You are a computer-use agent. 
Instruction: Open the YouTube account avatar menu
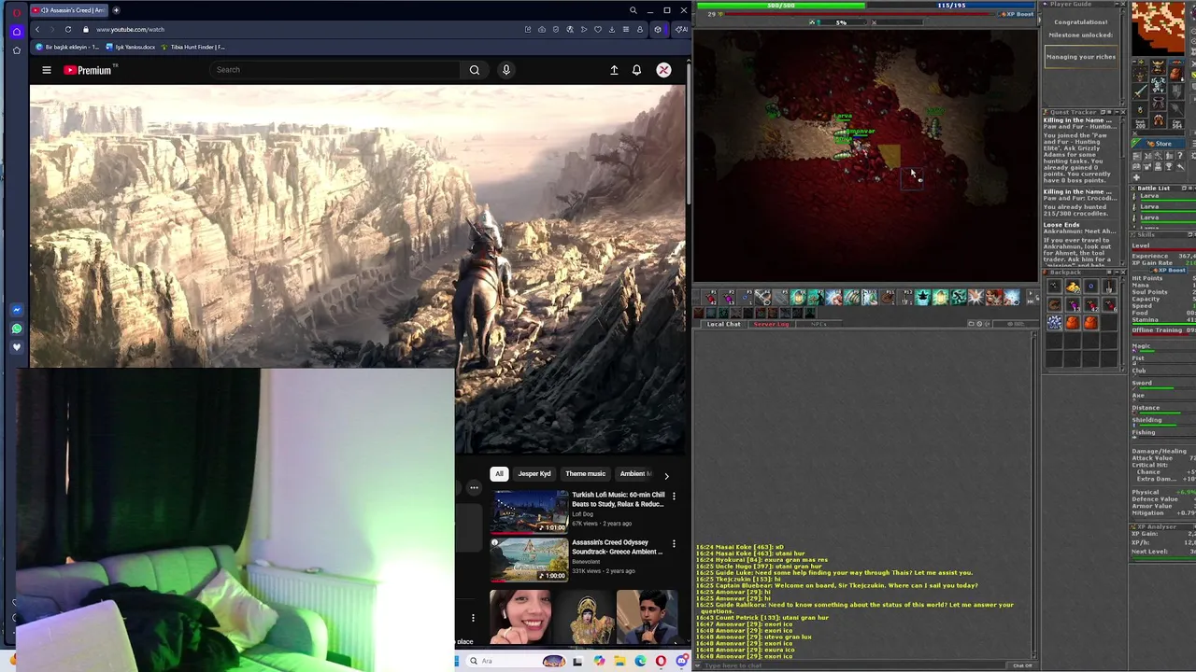coord(663,70)
